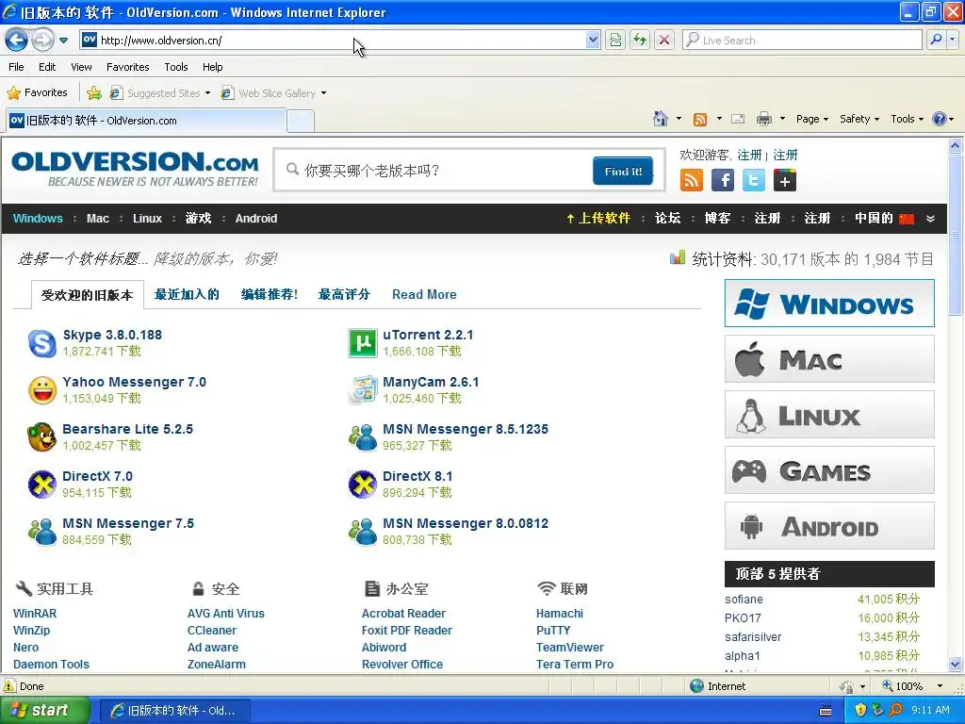Open the WinRAR link

tap(35, 613)
